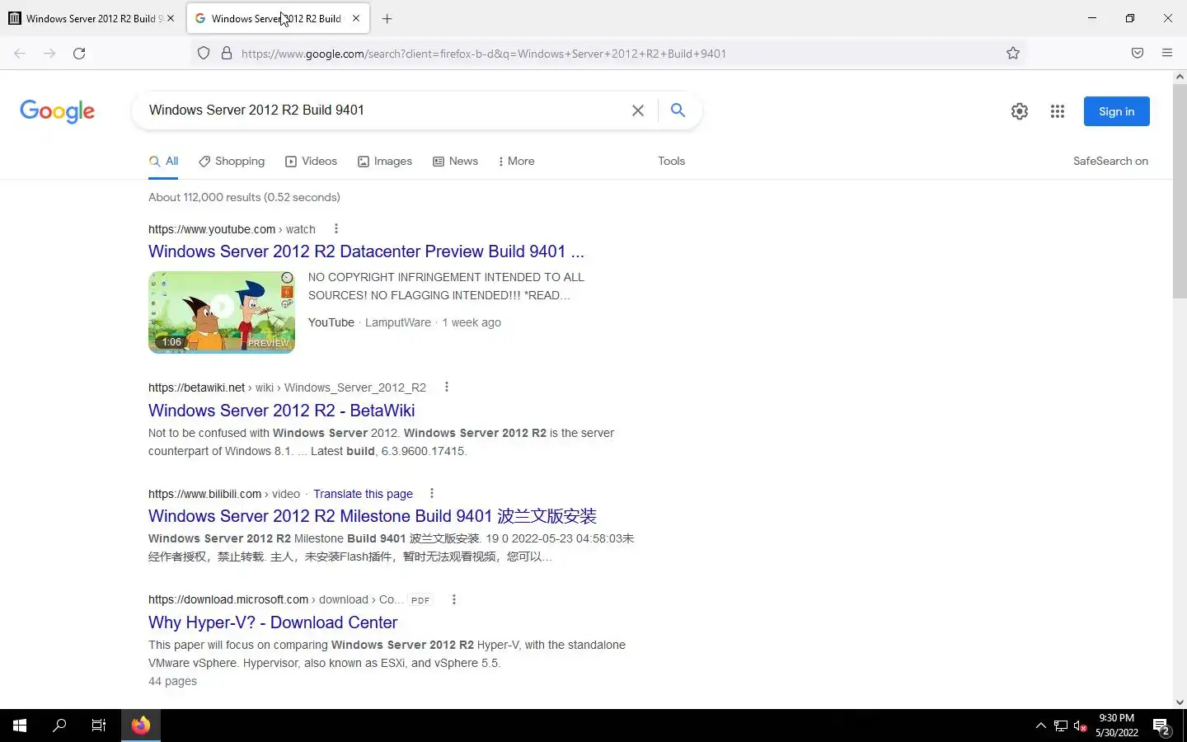This screenshot has width=1187, height=742.
Task: Close the active Google search tab
Action: coord(356,18)
